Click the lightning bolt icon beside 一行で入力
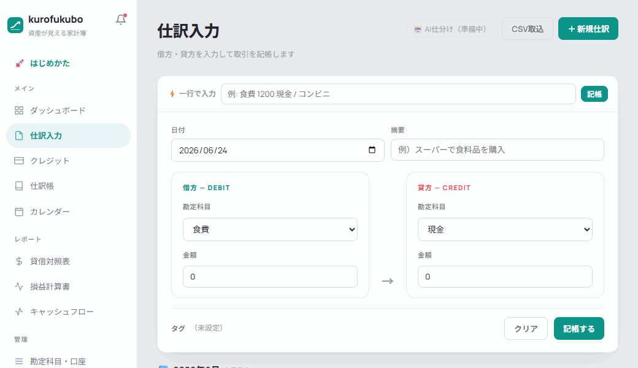The height and width of the screenshot is (368, 638). tap(172, 94)
